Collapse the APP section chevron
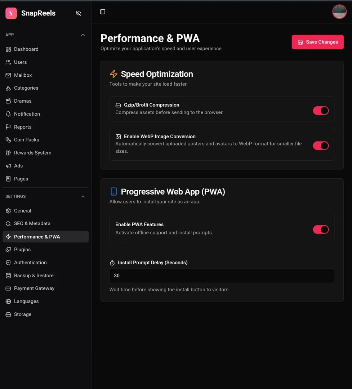This screenshot has height=389, width=352. click(83, 35)
